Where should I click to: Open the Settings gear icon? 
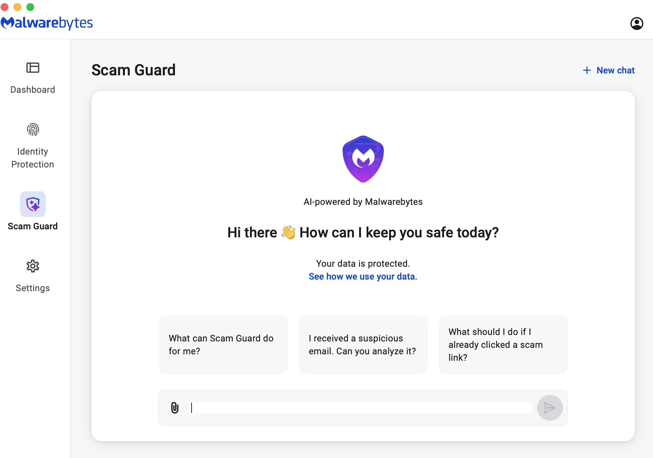click(x=33, y=266)
